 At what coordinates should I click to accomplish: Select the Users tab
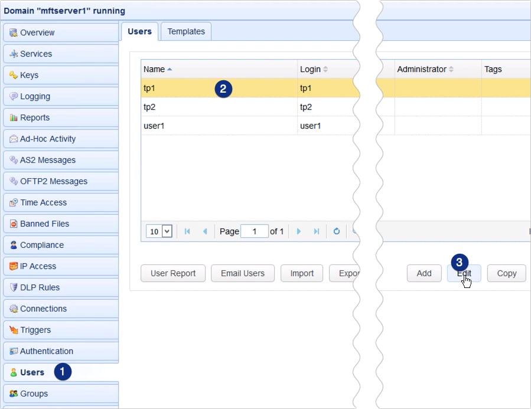(x=139, y=31)
